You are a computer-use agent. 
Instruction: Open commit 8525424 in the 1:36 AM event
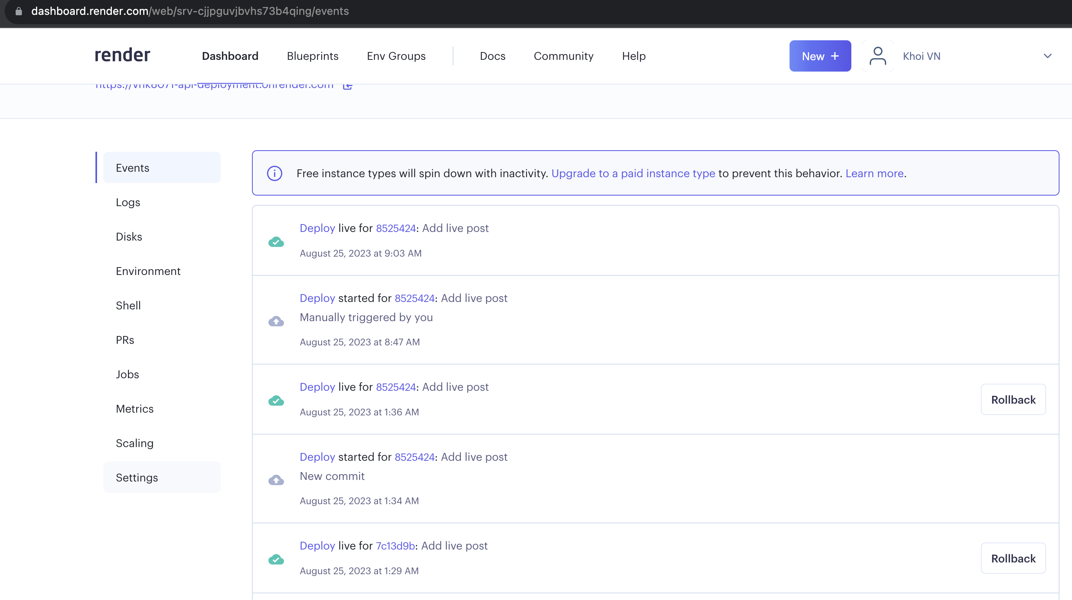pos(396,386)
